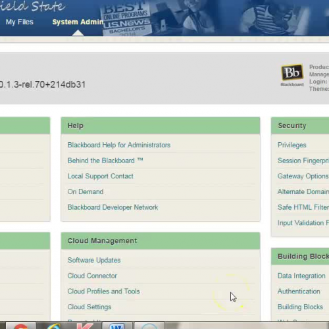Open the Session Fingerprint settings link
Viewport: 329px width, 329px height.
(303, 161)
